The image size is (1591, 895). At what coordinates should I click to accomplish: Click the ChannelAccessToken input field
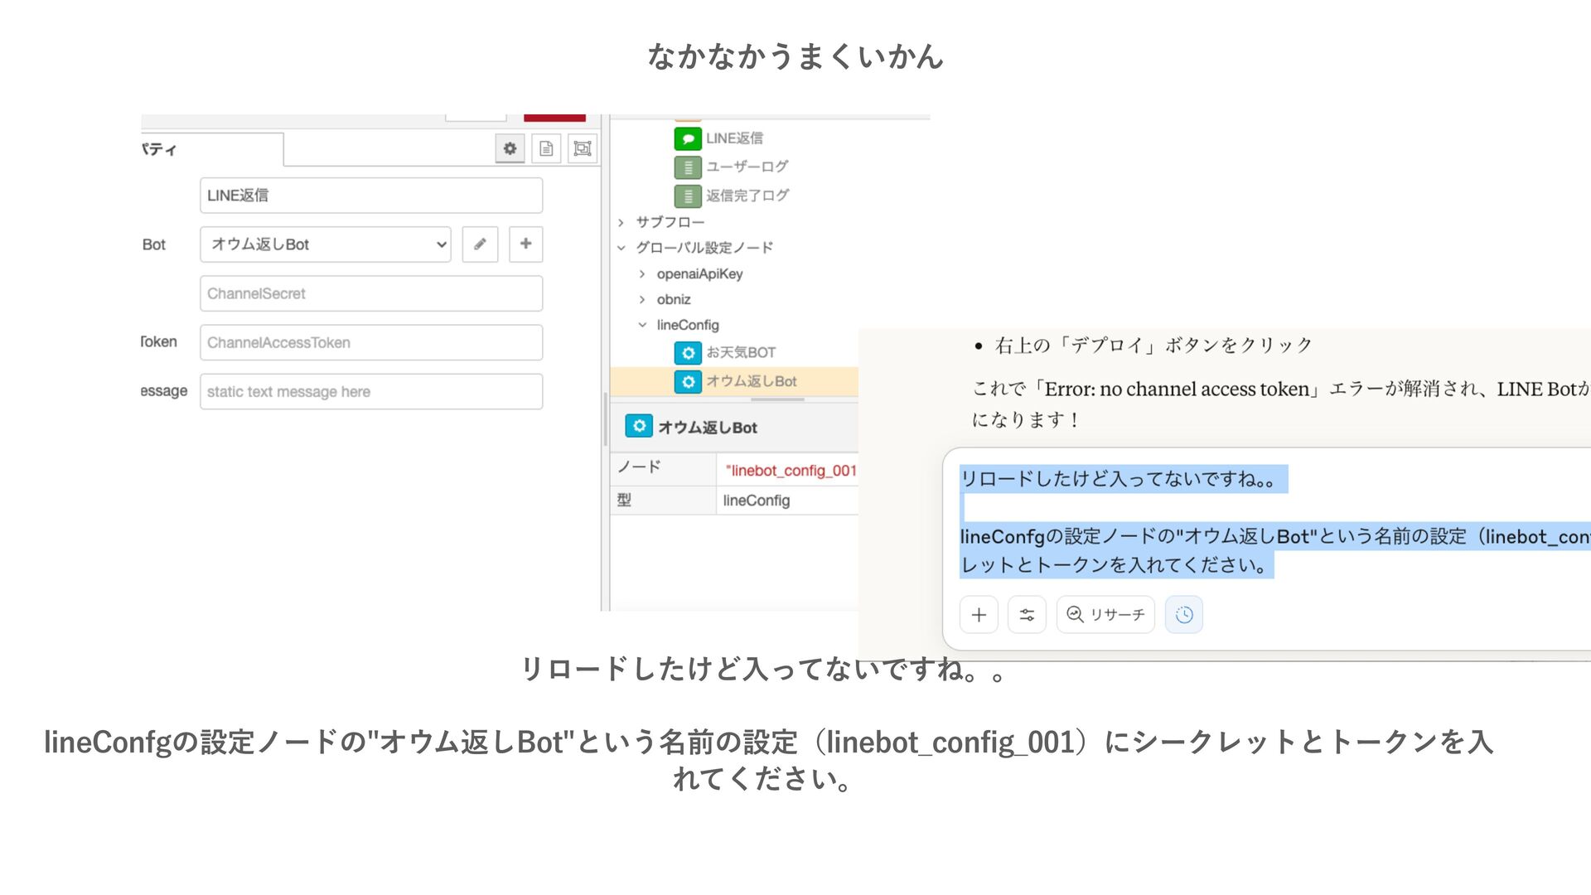pos(371,342)
